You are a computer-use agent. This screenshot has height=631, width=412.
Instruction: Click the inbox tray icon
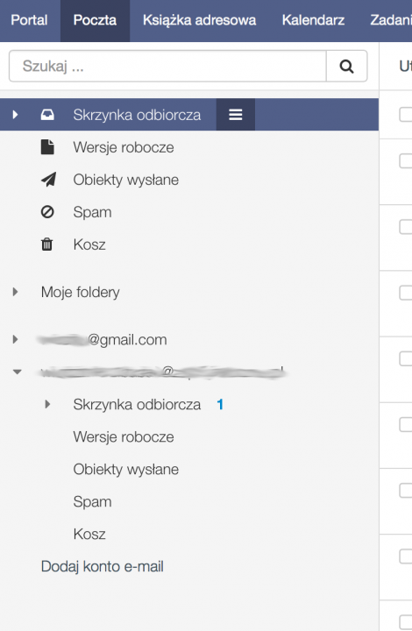click(x=47, y=115)
